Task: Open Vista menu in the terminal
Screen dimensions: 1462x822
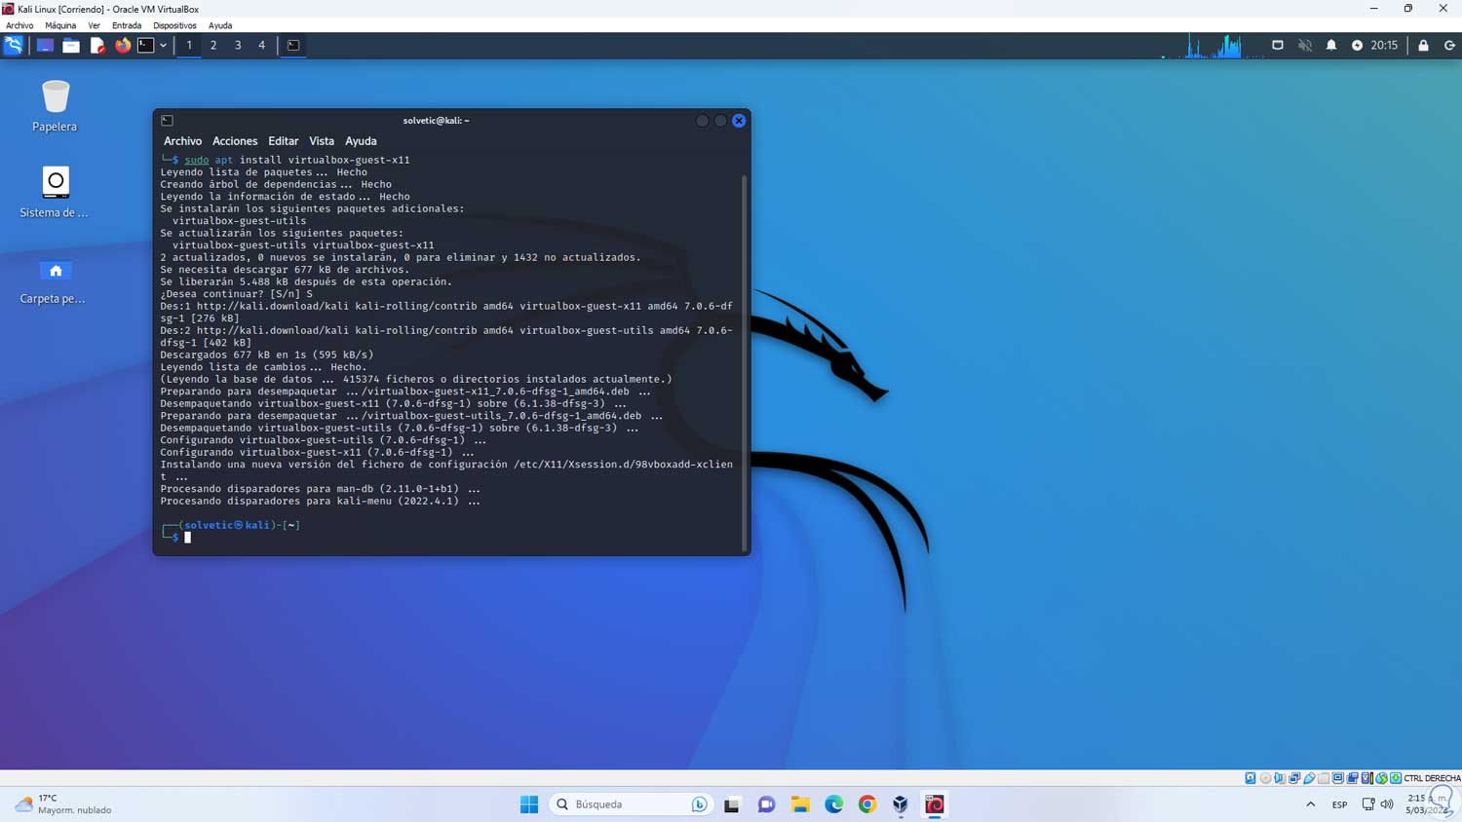Action: coord(322,141)
